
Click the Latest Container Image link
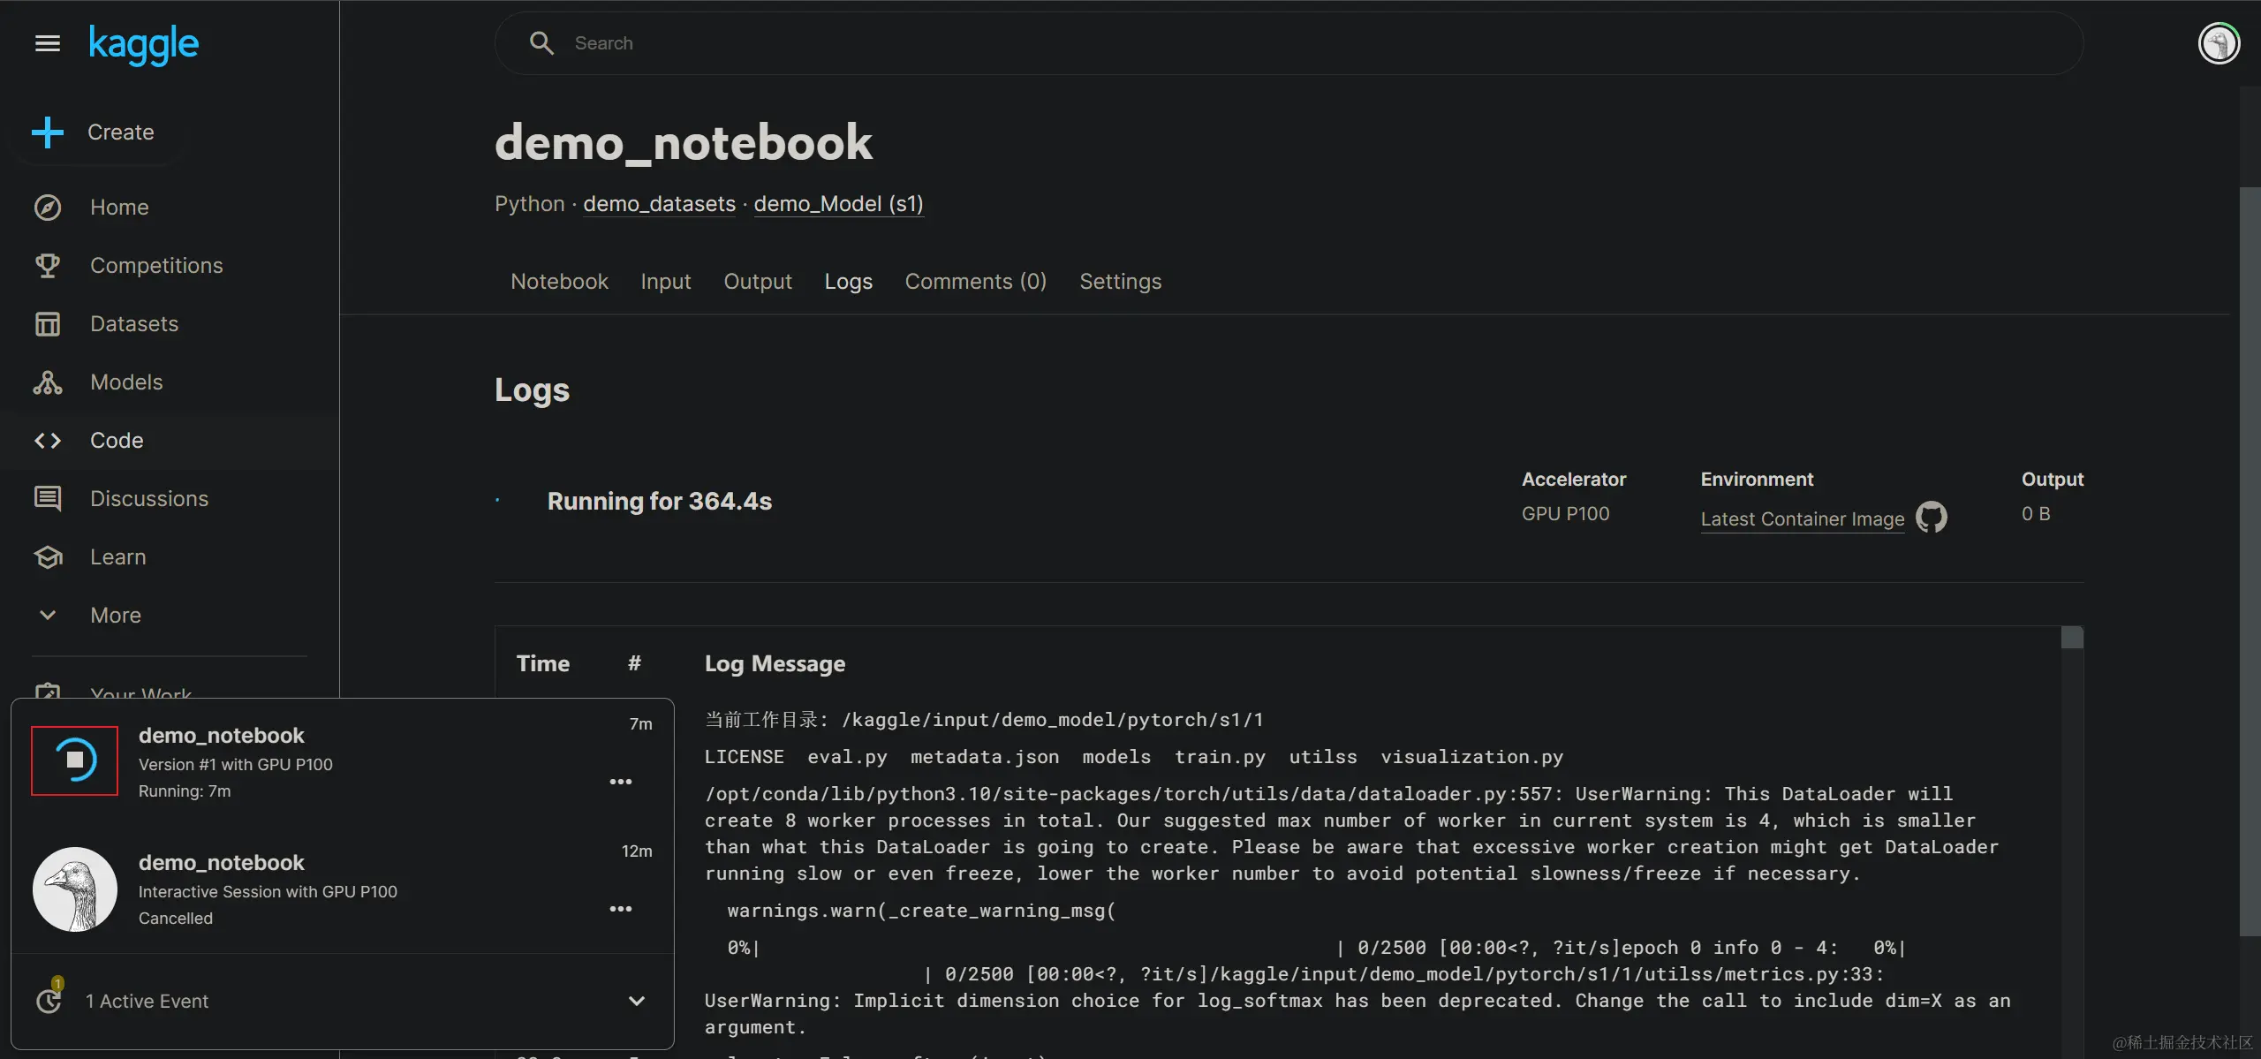[x=1802, y=519]
